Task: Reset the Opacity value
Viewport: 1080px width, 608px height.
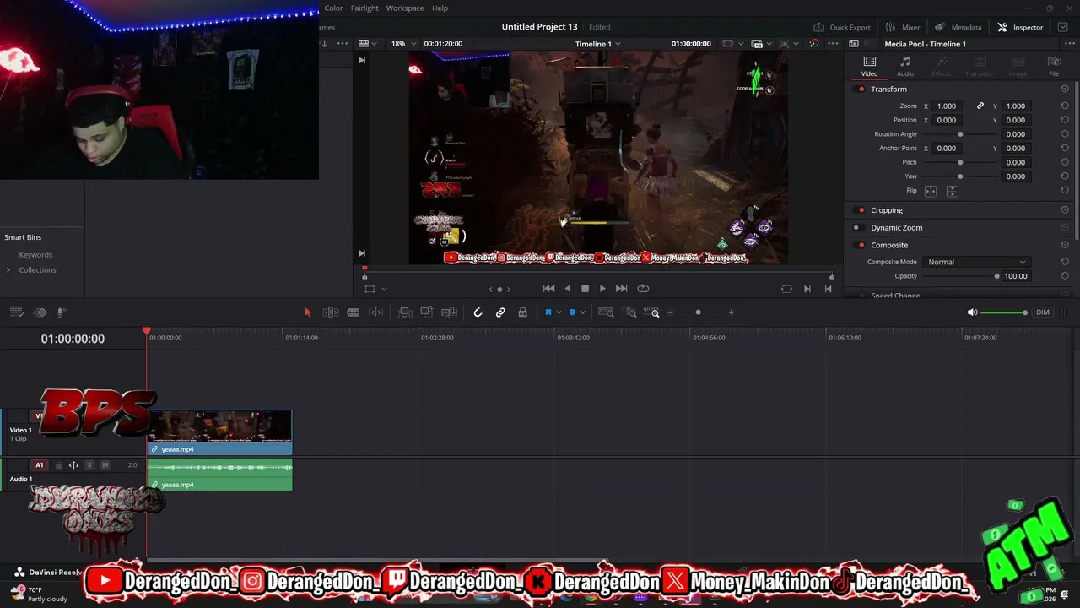Action: (x=1065, y=276)
